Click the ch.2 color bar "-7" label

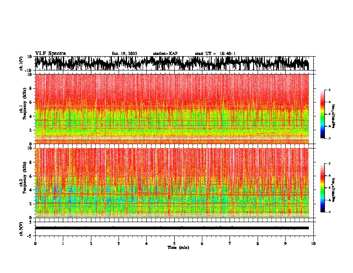pos(328,212)
